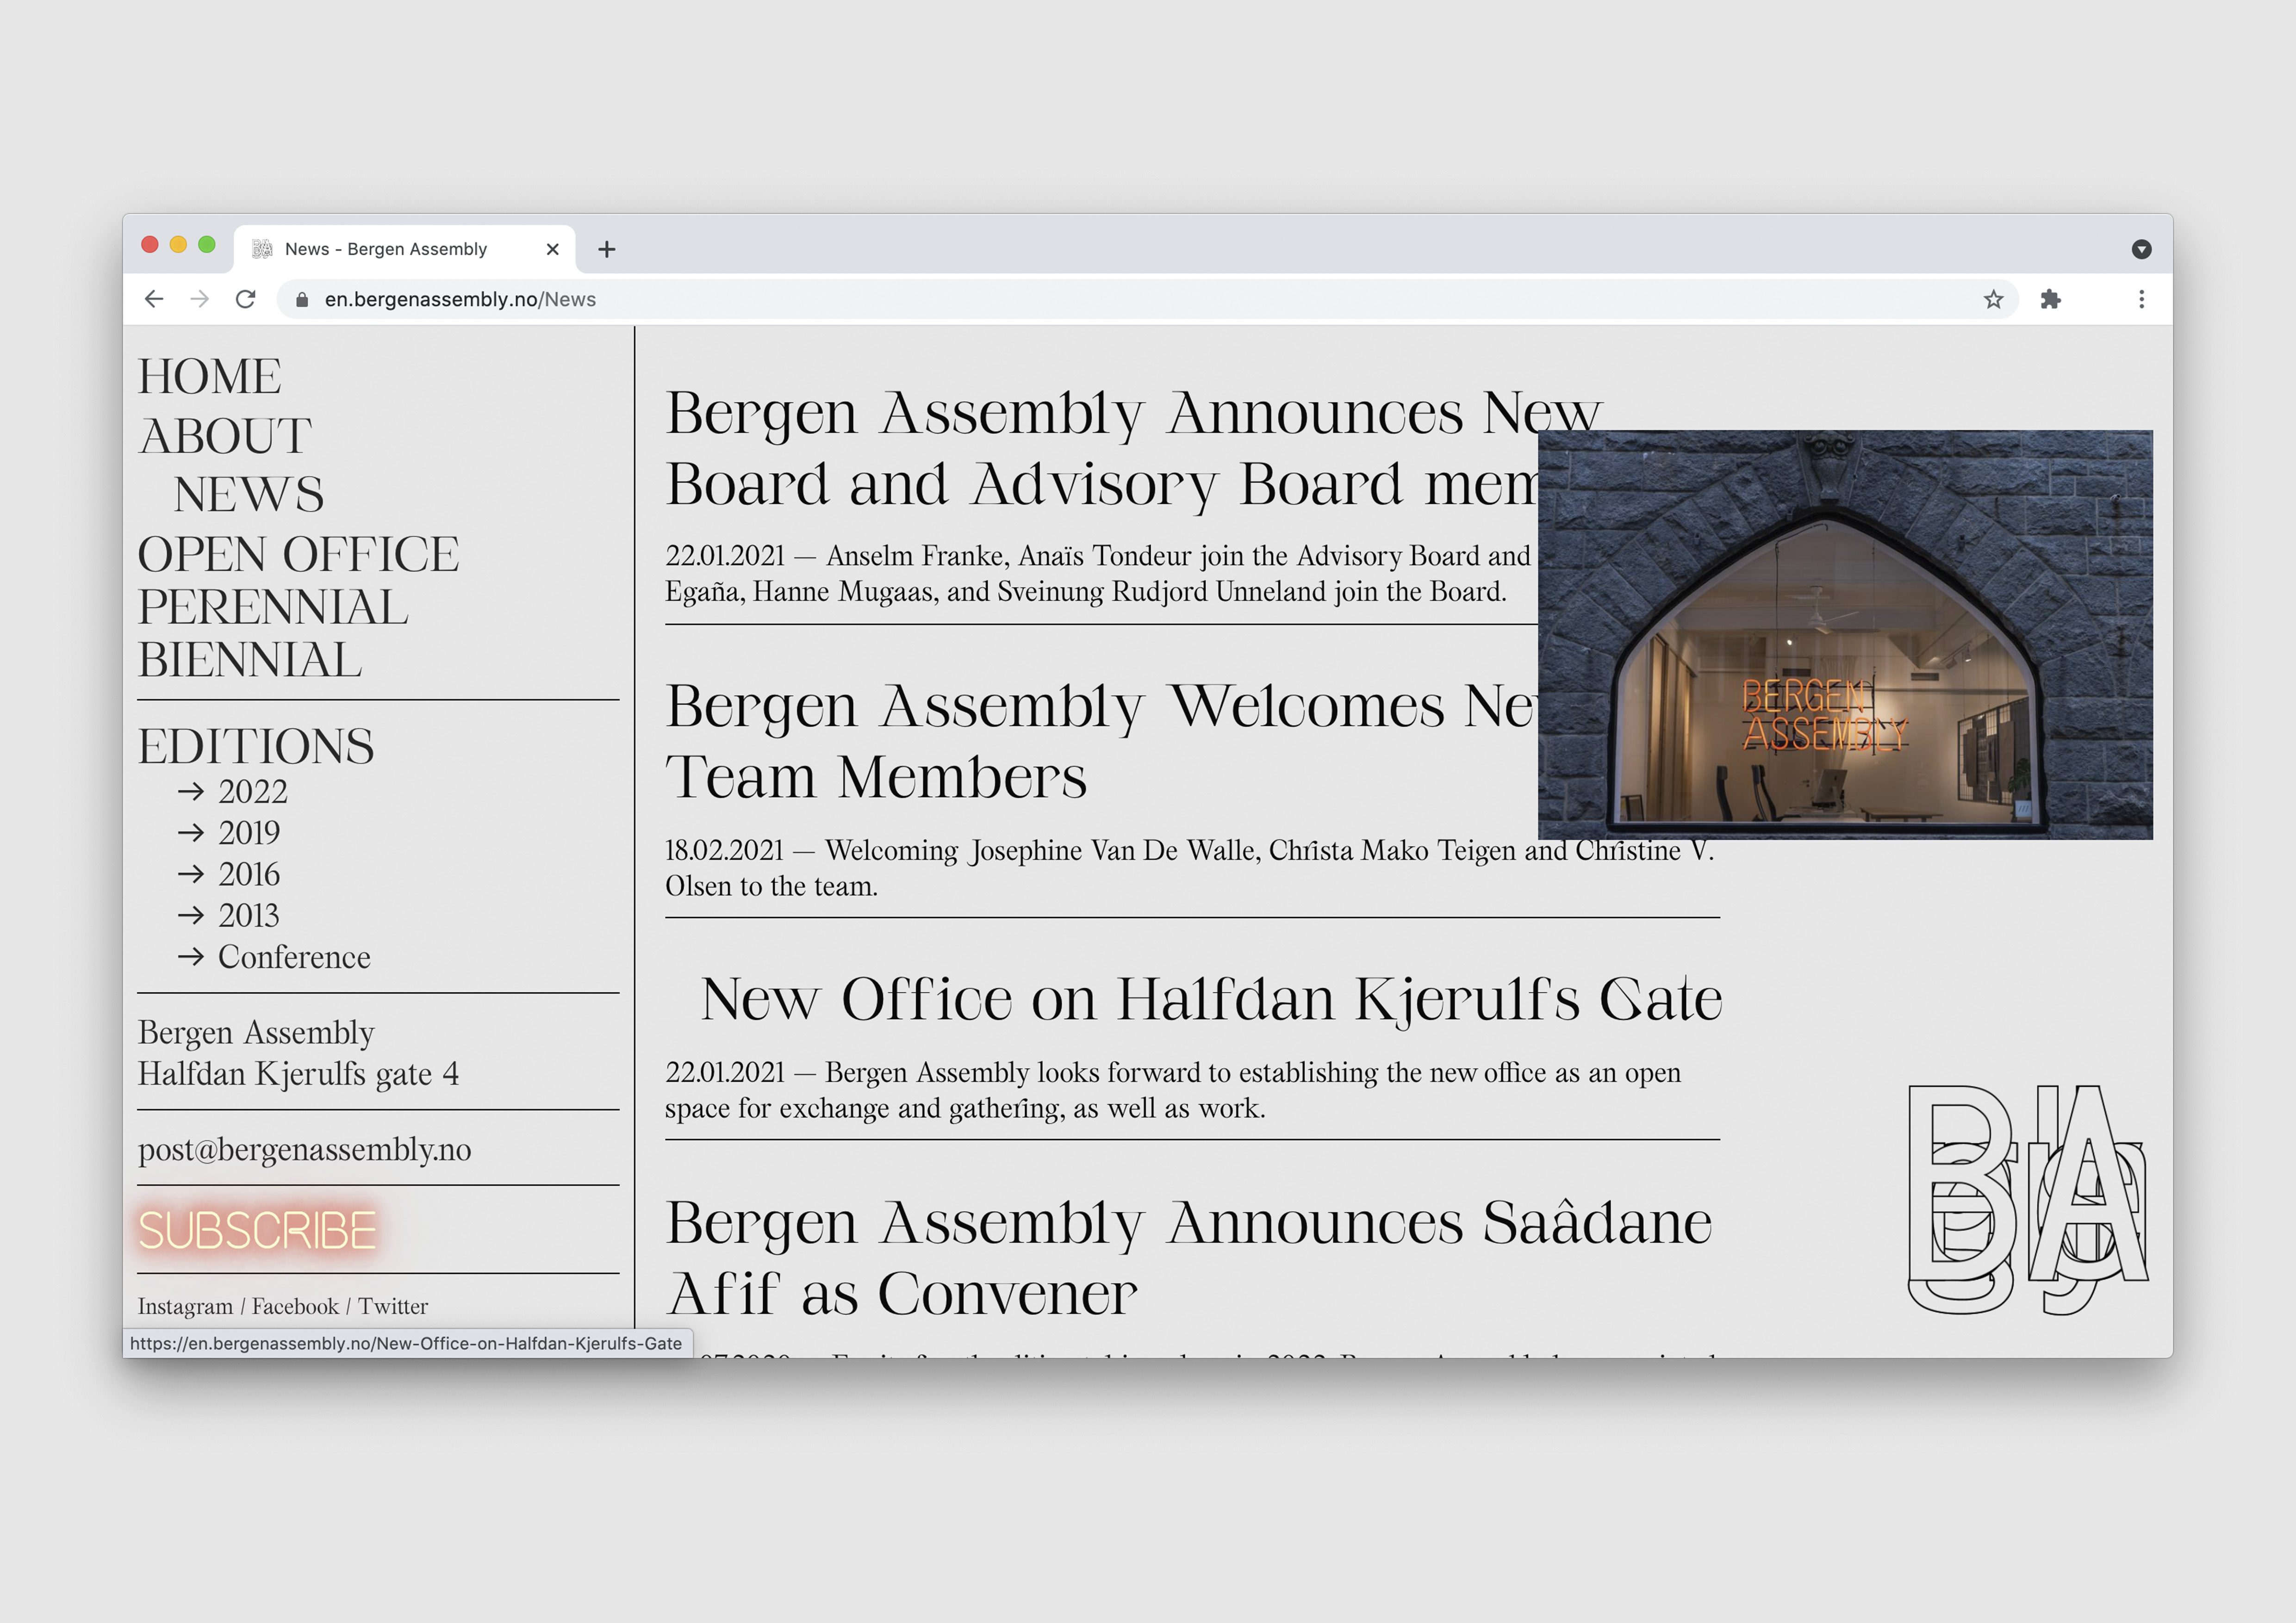Click the post@bergenassembly.no email link
Image resolution: width=2296 pixels, height=1623 pixels.
304,1149
